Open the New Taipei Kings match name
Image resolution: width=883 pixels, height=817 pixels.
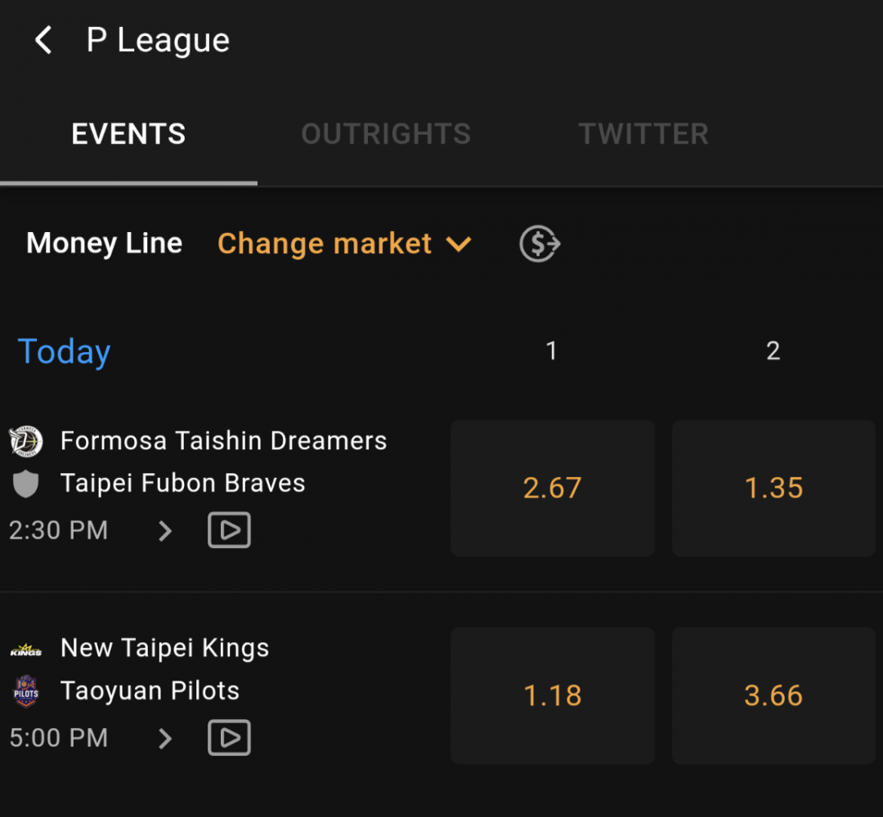[x=165, y=648]
